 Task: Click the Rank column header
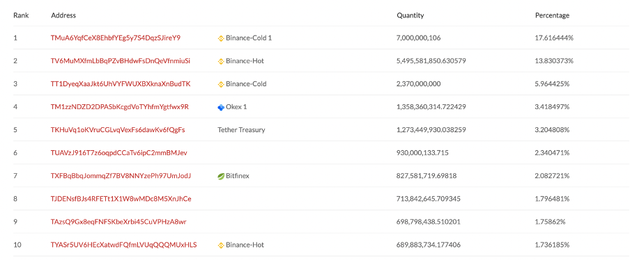20,15
